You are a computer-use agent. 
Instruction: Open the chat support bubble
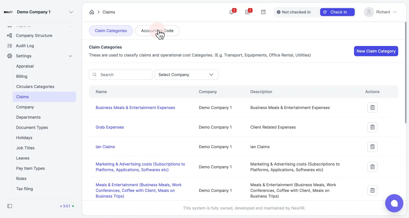pos(394,203)
